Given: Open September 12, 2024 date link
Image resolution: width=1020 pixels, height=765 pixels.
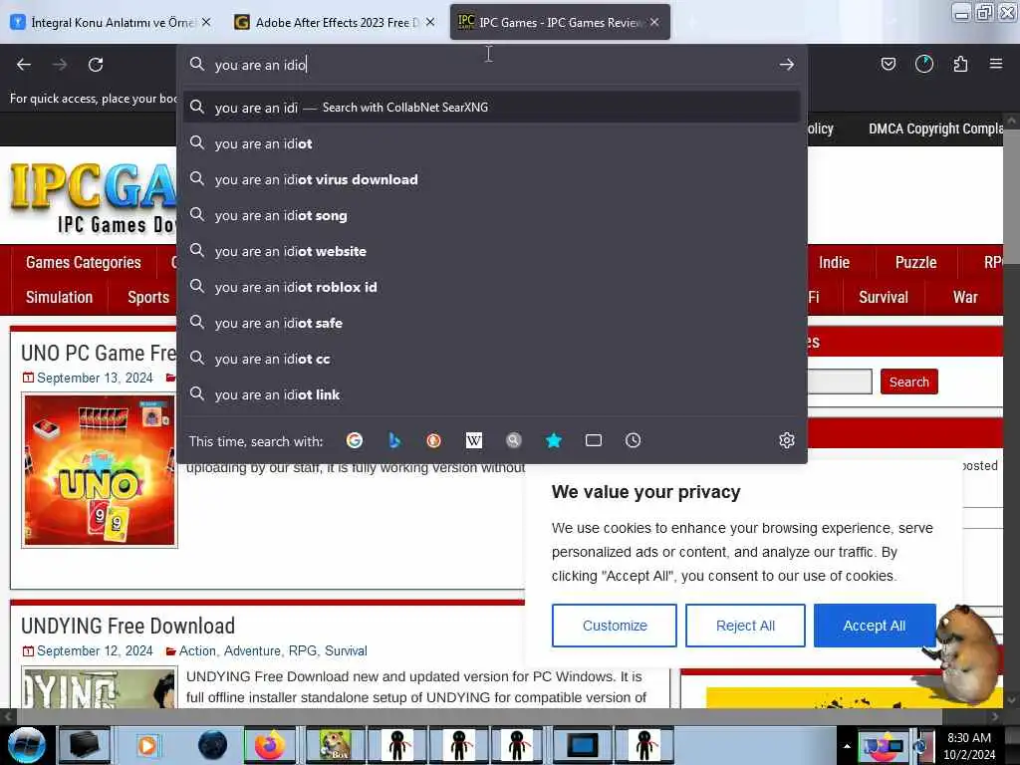Looking at the screenshot, I should tap(95, 651).
